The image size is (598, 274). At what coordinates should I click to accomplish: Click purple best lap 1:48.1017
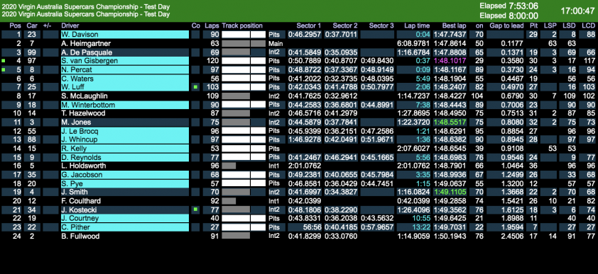[454, 61]
